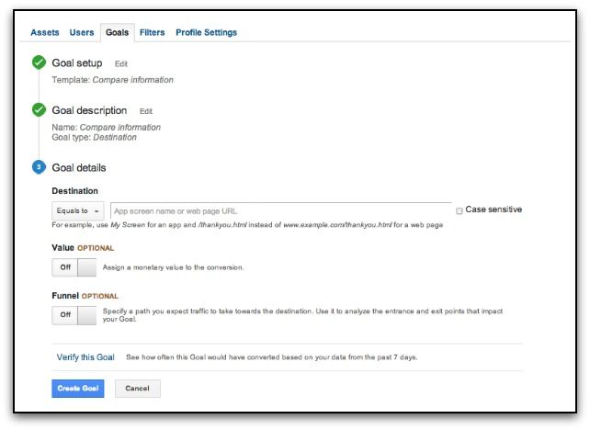Screen dimensions: 590x430
Task: Click the Value OPTIONAL label
Action: click(x=83, y=248)
